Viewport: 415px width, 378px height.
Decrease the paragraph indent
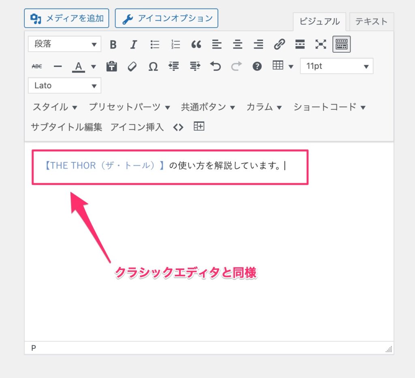pos(173,66)
